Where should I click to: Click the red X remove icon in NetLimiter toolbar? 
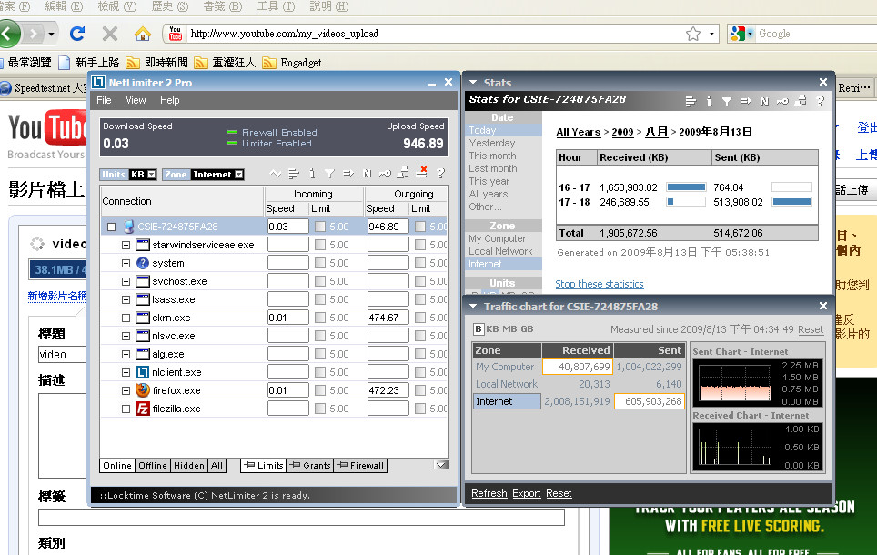point(422,173)
